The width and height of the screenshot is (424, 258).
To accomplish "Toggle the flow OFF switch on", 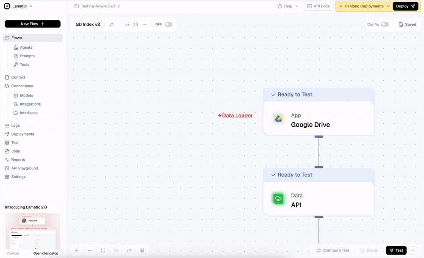I will coord(168,24).
